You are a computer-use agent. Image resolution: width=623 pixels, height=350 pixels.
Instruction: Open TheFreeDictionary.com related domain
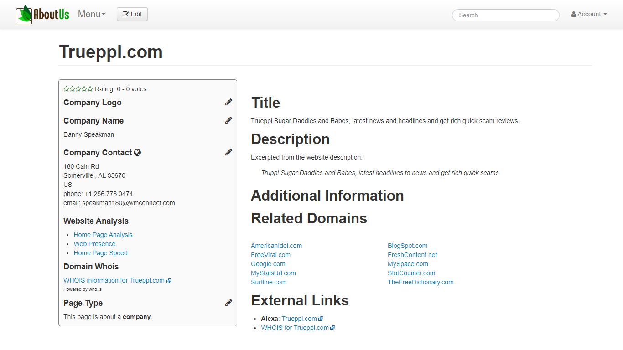pos(421,282)
